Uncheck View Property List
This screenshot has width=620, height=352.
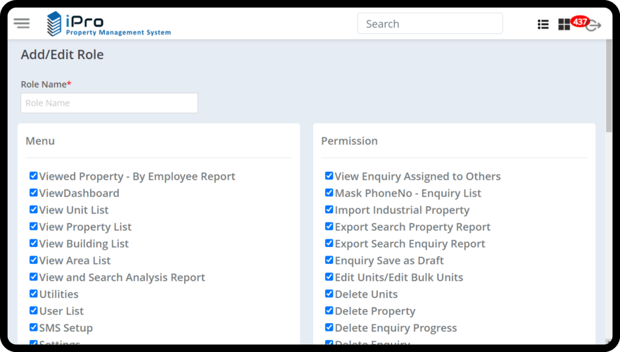[x=33, y=227]
